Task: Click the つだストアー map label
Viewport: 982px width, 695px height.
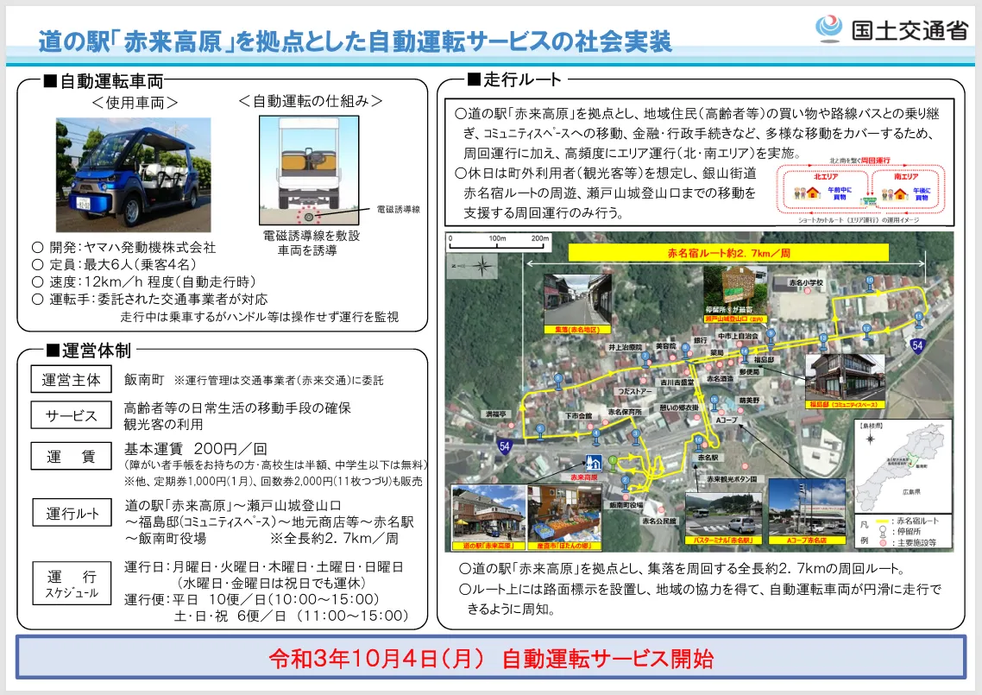Action: pyautogui.click(x=634, y=391)
